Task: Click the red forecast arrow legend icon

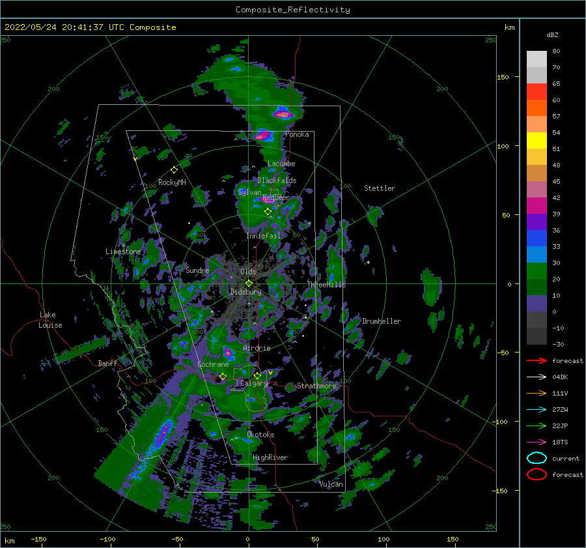Action: click(537, 360)
